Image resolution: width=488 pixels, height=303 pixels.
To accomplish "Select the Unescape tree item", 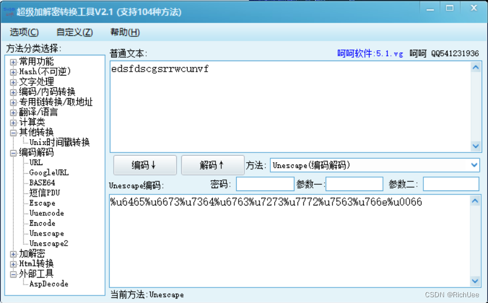I will [47, 233].
